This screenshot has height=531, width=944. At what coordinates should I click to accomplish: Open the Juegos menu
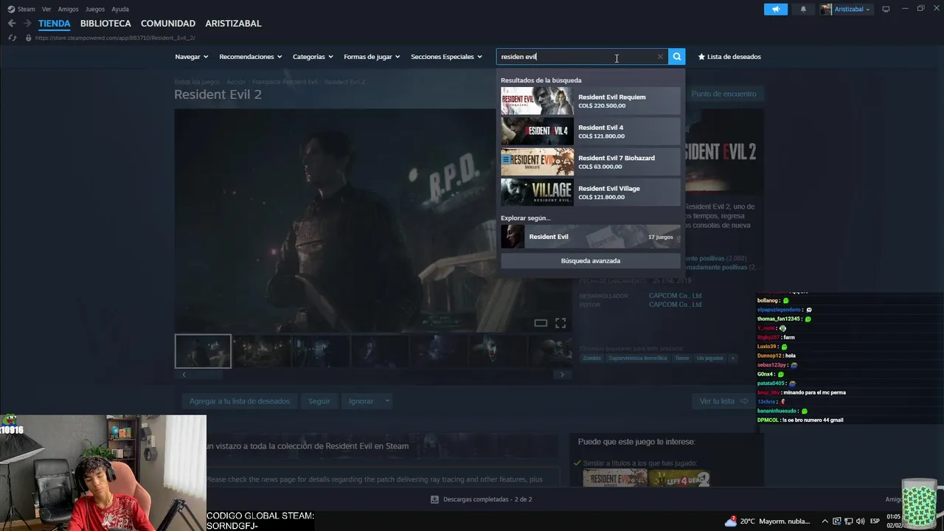[95, 9]
